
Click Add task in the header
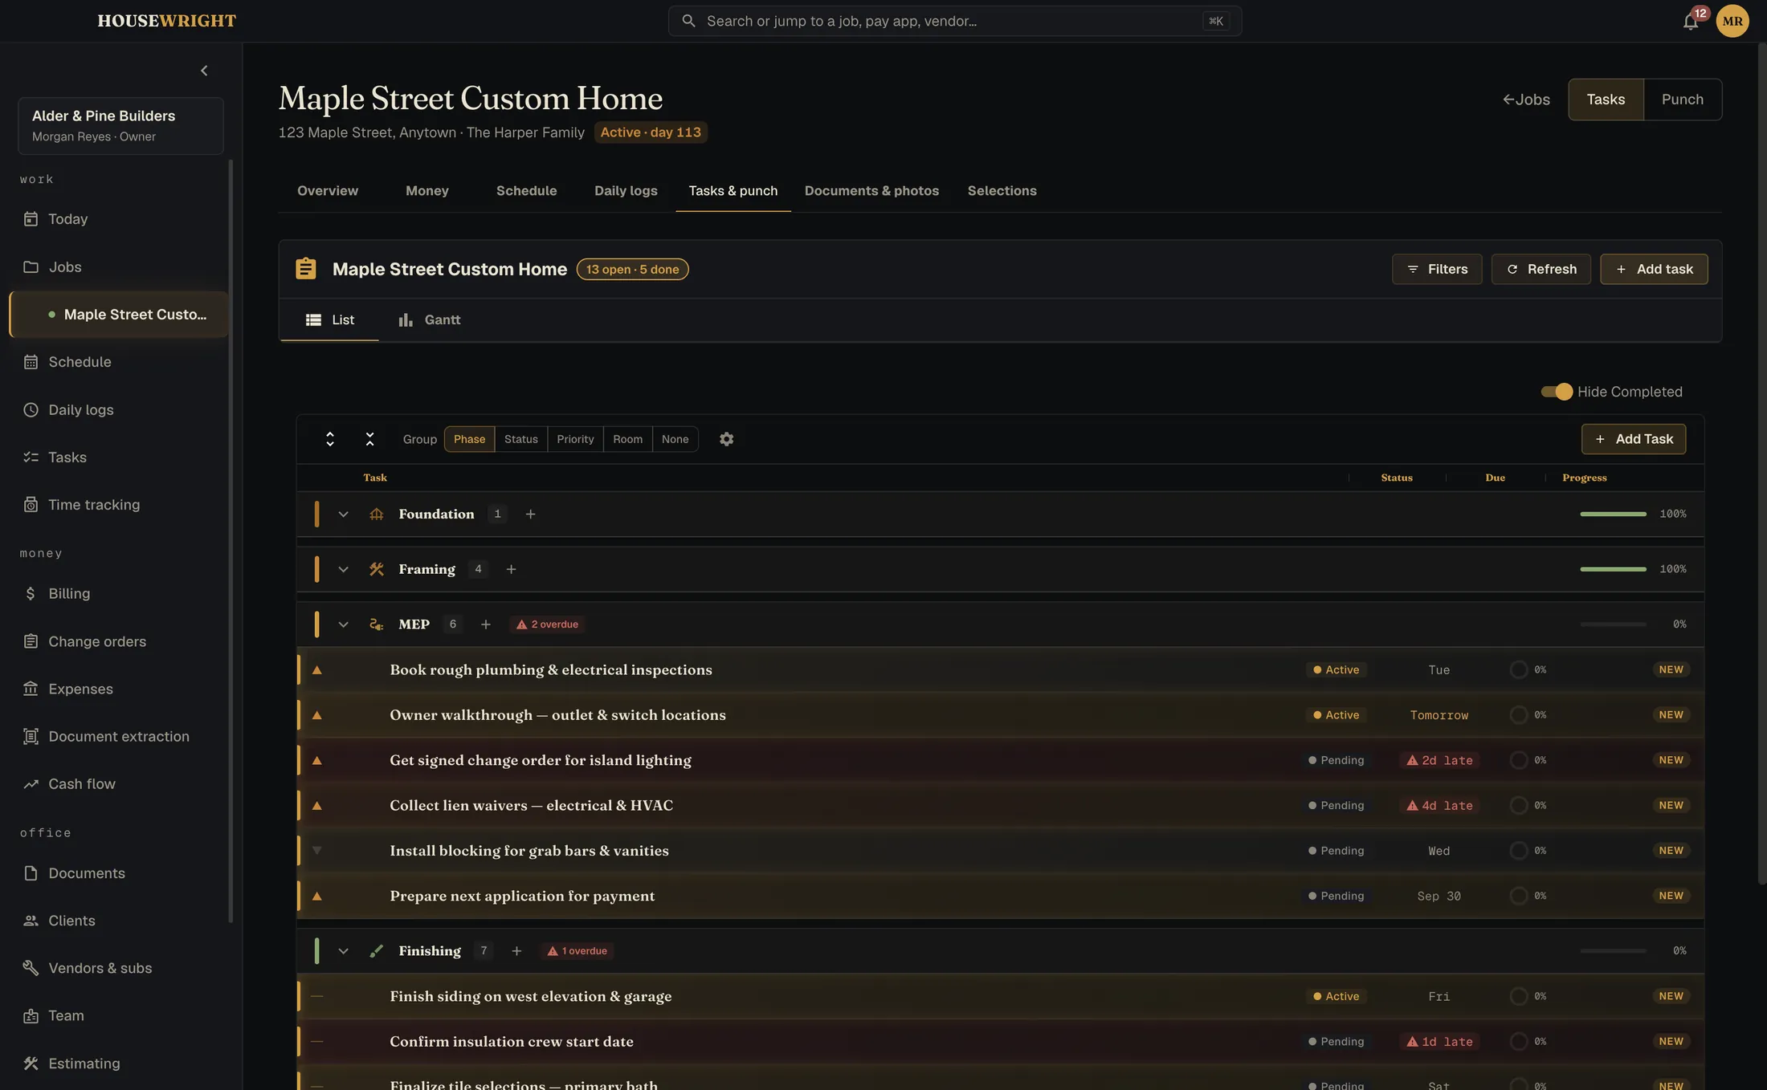tap(1653, 269)
